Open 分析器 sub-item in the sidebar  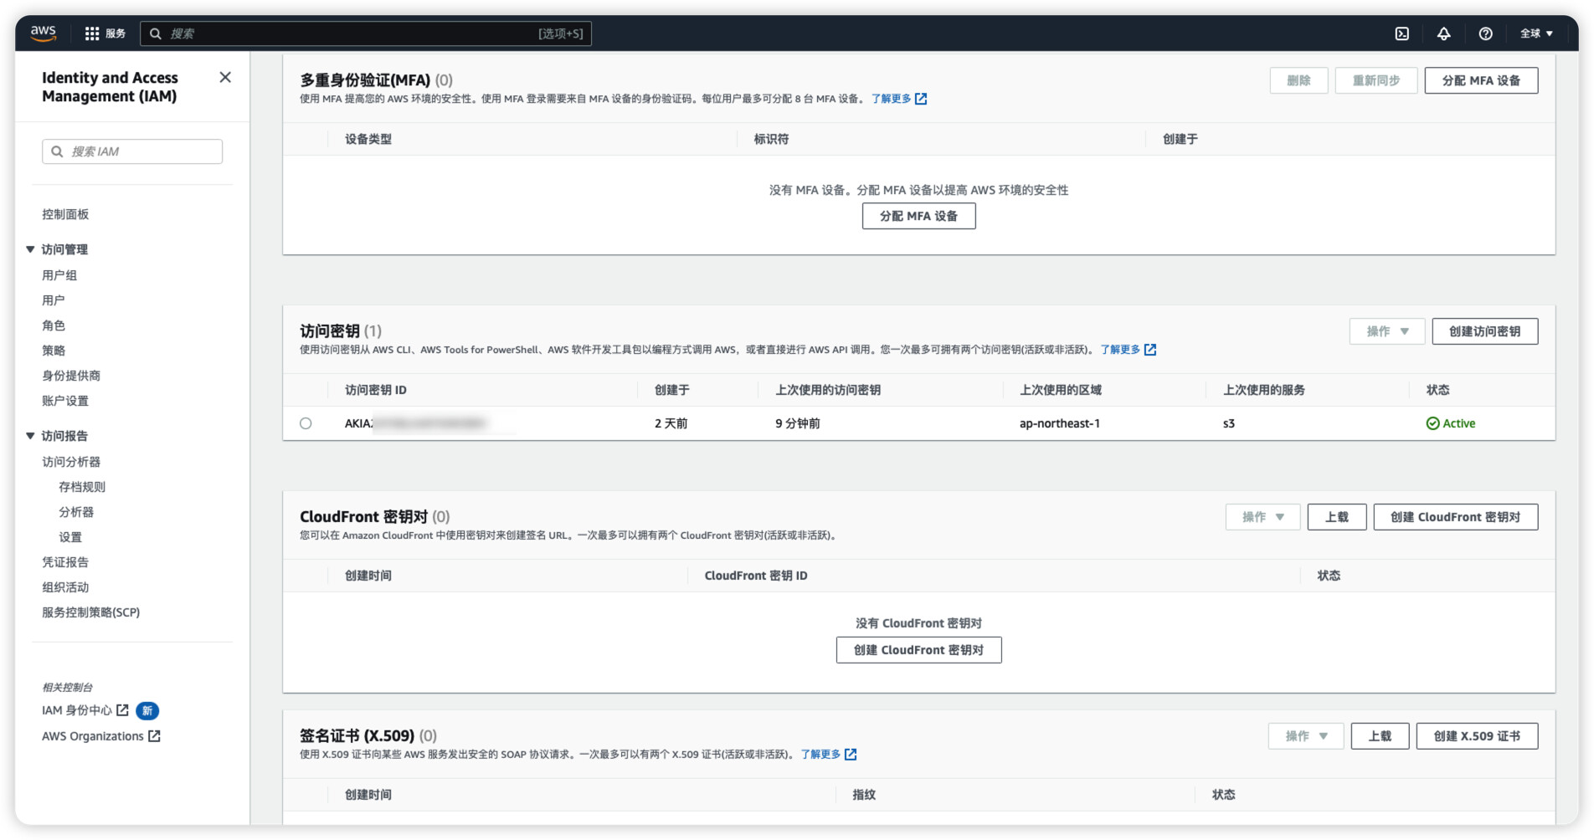76,512
